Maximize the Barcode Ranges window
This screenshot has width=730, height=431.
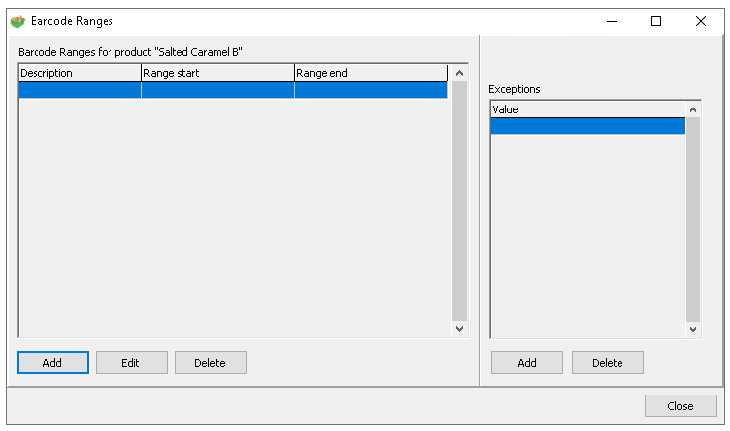tap(656, 21)
